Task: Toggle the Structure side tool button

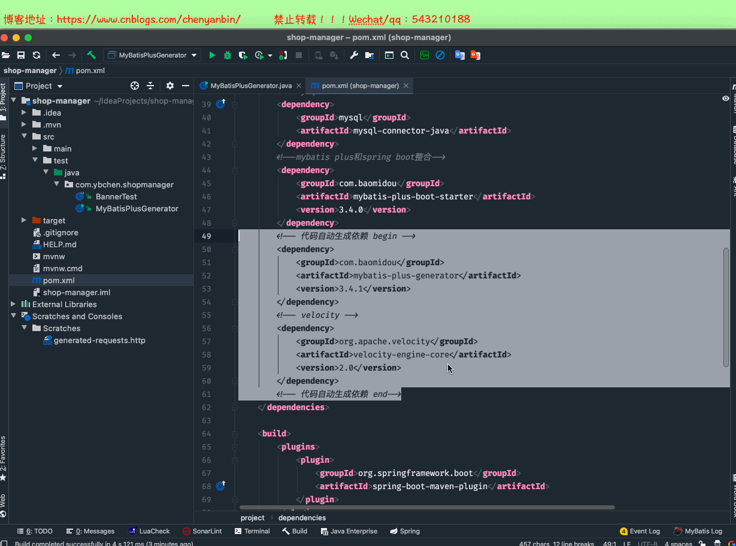Action: point(4,157)
